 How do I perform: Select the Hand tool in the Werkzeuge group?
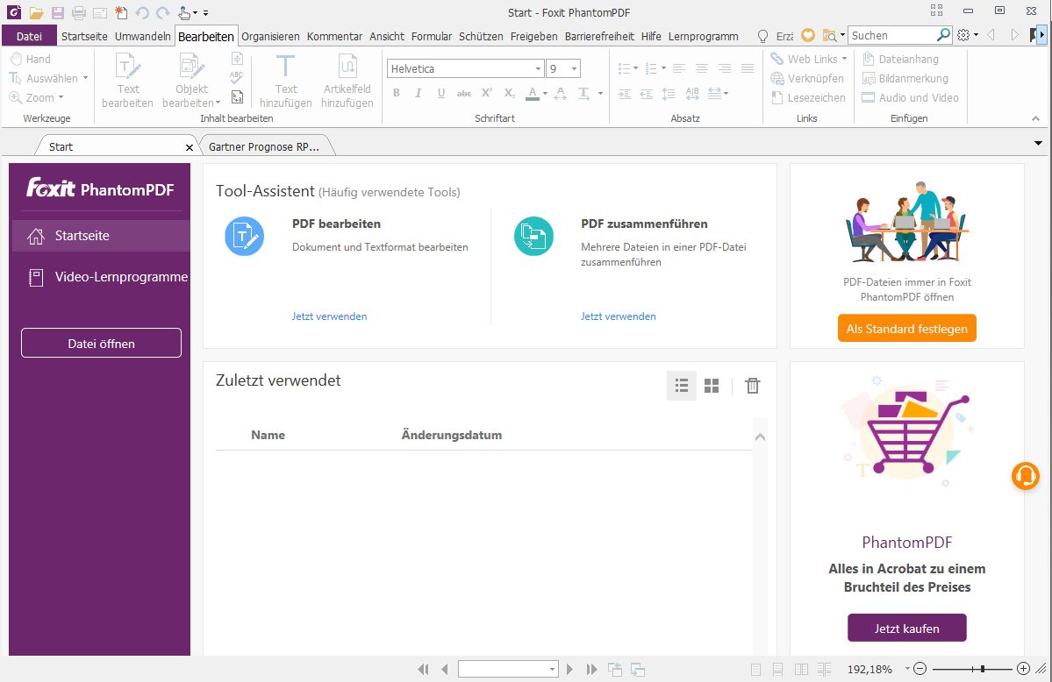[30, 59]
